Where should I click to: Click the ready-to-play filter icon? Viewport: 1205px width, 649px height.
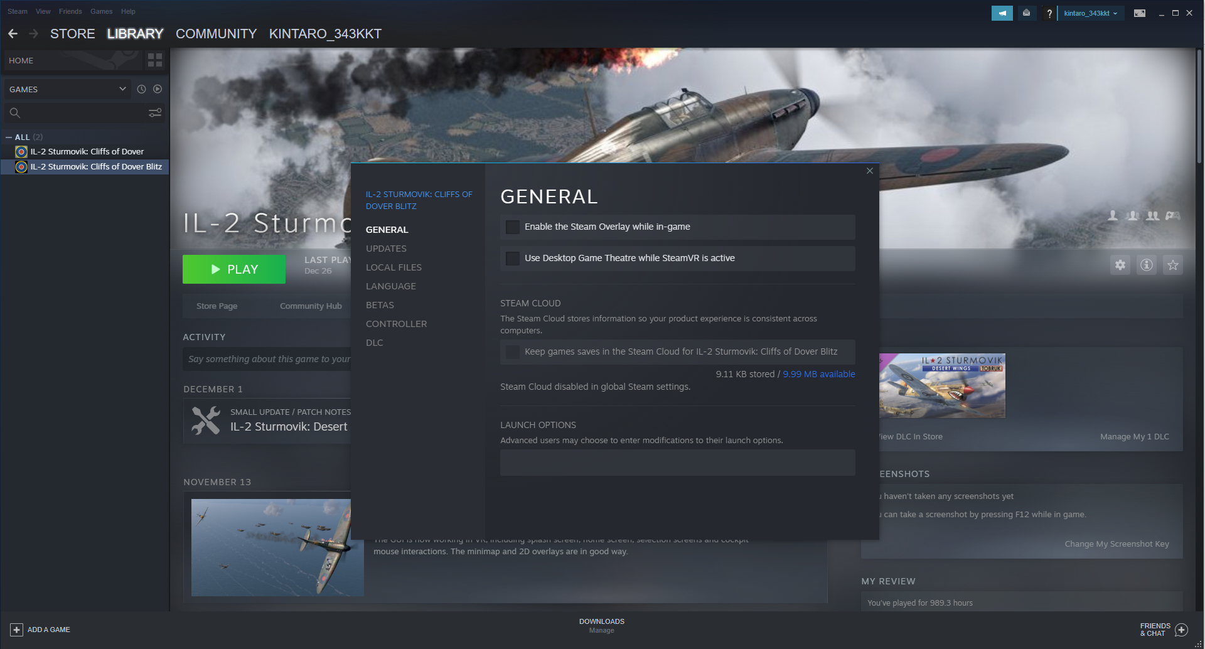coord(158,89)
